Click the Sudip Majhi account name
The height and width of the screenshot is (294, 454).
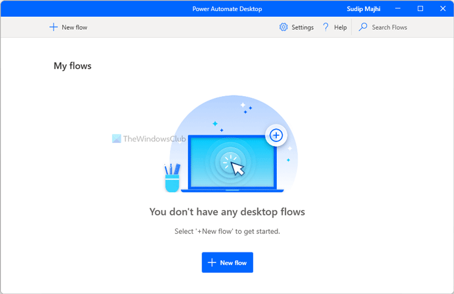364,9
